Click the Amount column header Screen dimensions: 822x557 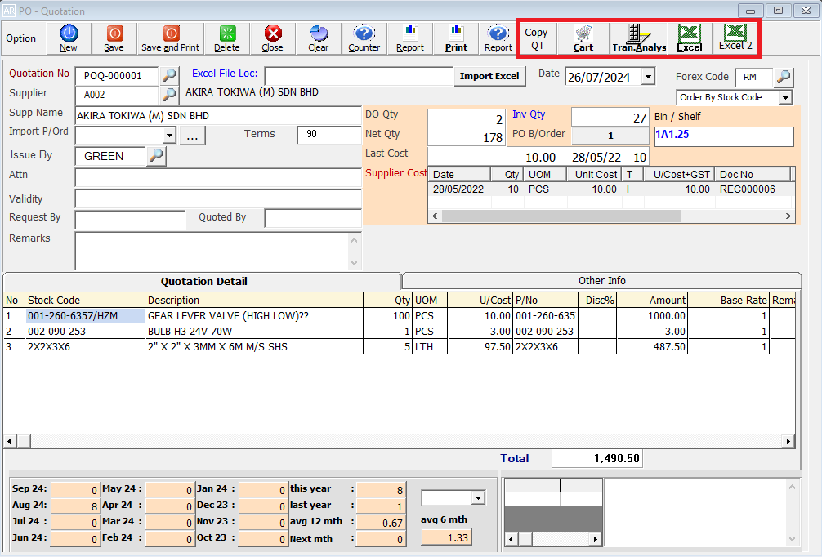tap(653, 301)
